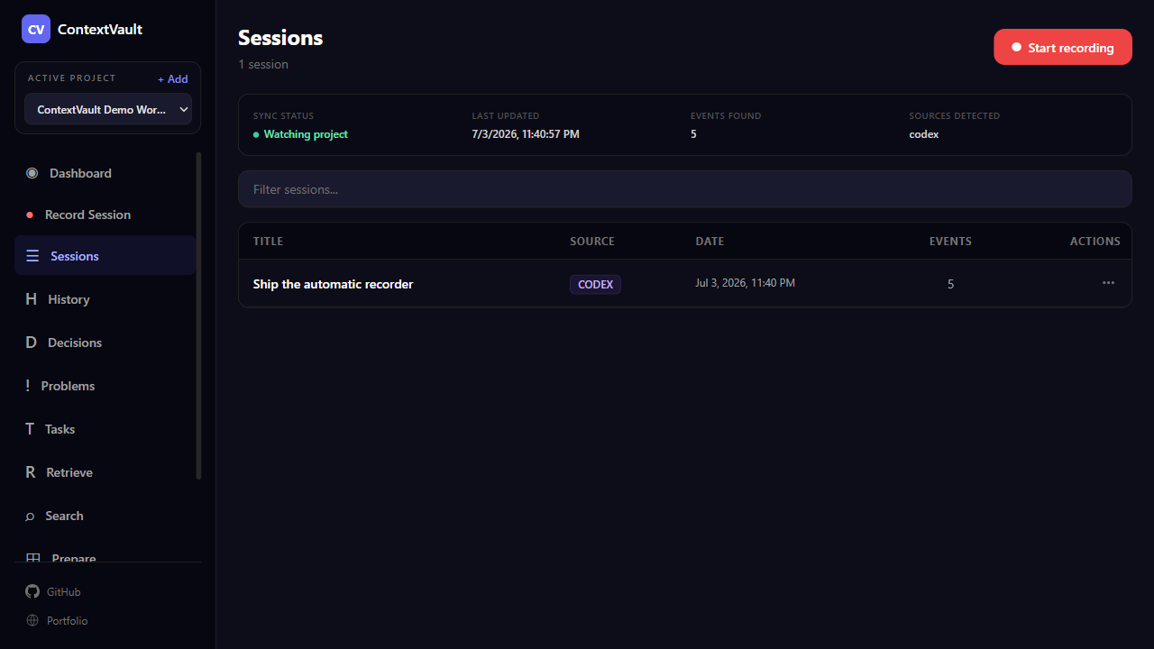Click the Portfolio globe icon

click(x=32, y=620)
